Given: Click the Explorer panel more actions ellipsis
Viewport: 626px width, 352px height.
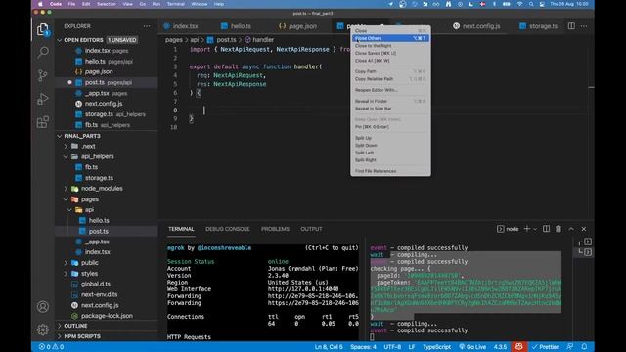Looking at the screenshot, I should (147, 26).
